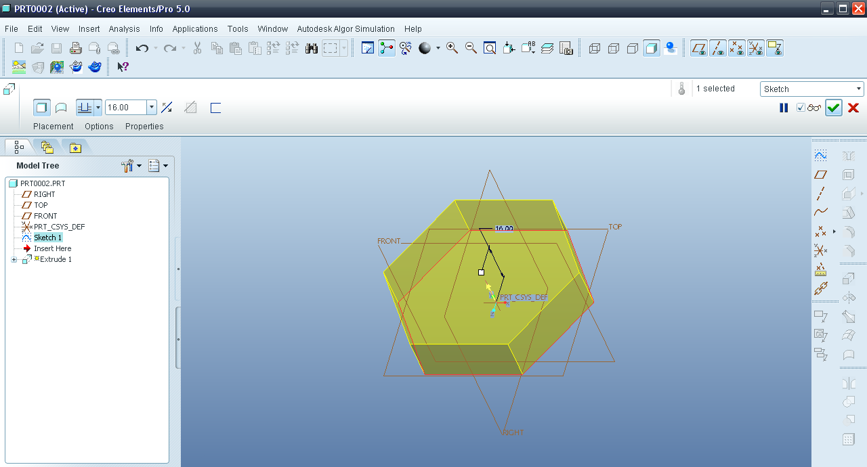Toggle datum planes display

[x=699, y=48]
